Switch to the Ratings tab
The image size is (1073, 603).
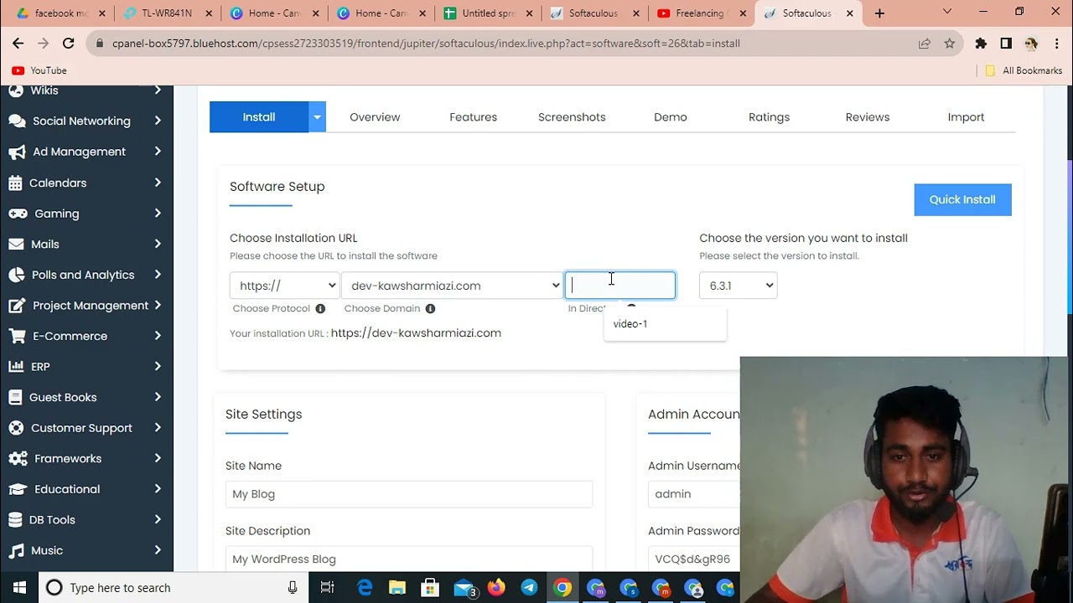[769, 117]
